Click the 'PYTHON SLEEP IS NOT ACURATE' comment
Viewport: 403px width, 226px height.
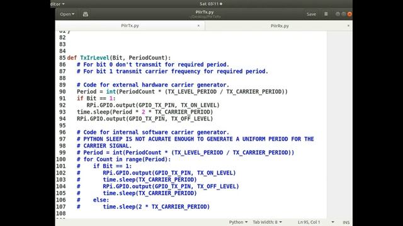pyautogui.click(x=195, y=139)
